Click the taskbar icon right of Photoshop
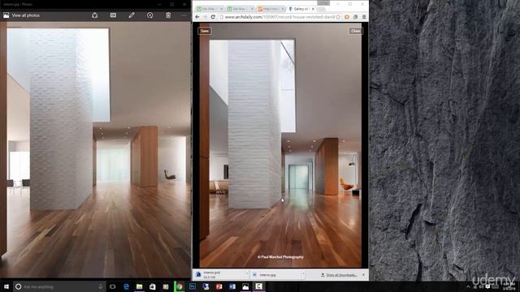Screen dimensions: 520x292 coord(206,286)
